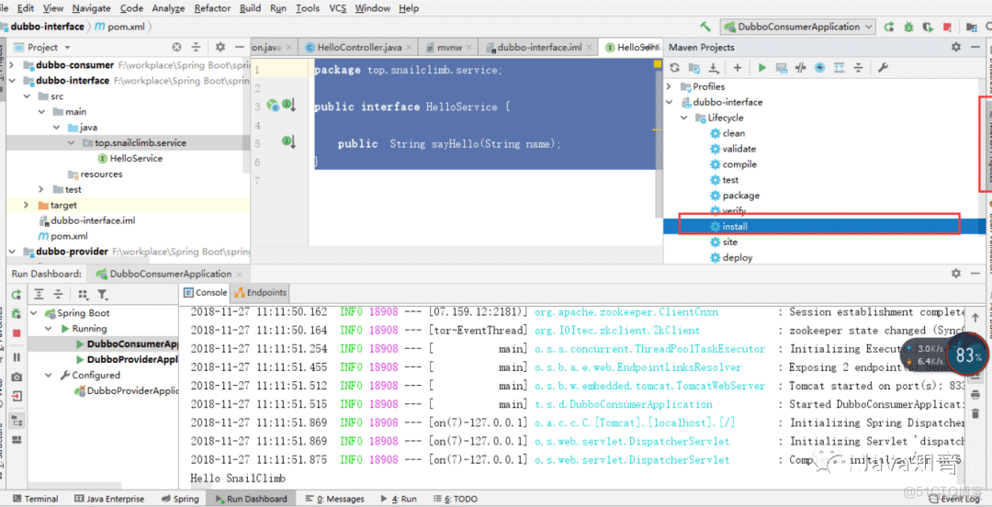Screen dimensions: 992x507
Task: Click the Build project hammer icon
Action: pyautogui.click(x=705, y=27)
